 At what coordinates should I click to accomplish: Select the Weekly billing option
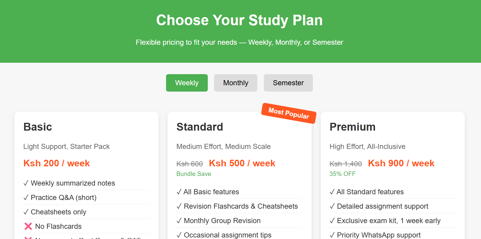(x=187, y=83)
